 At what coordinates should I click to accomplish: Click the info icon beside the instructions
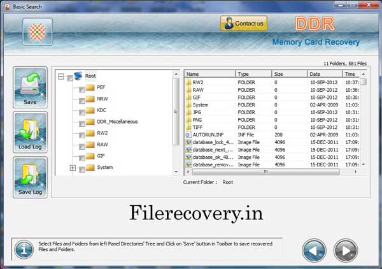(x=24, y=249)
